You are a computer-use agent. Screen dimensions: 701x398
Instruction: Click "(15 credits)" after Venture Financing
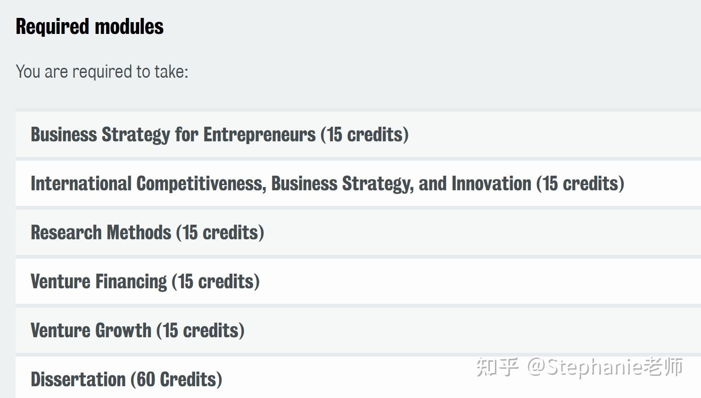point(216,282)
